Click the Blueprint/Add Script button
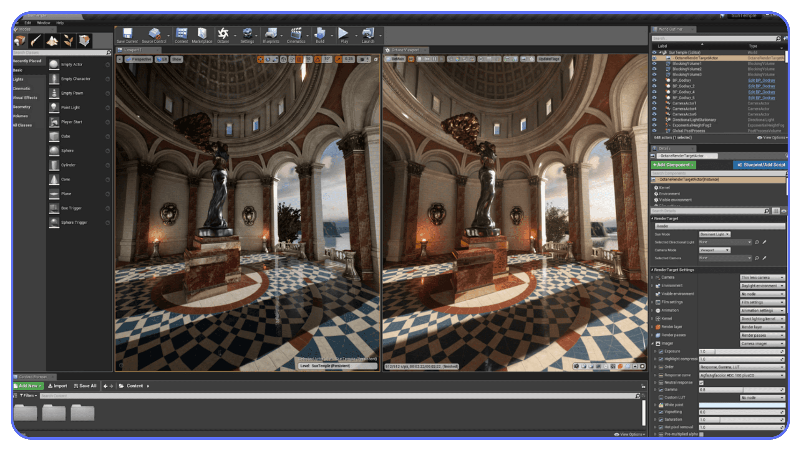This screenshot has width=801, height=451. tap(760, 165)
